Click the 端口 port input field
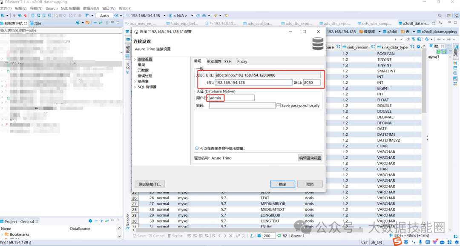 click(312, 83)
